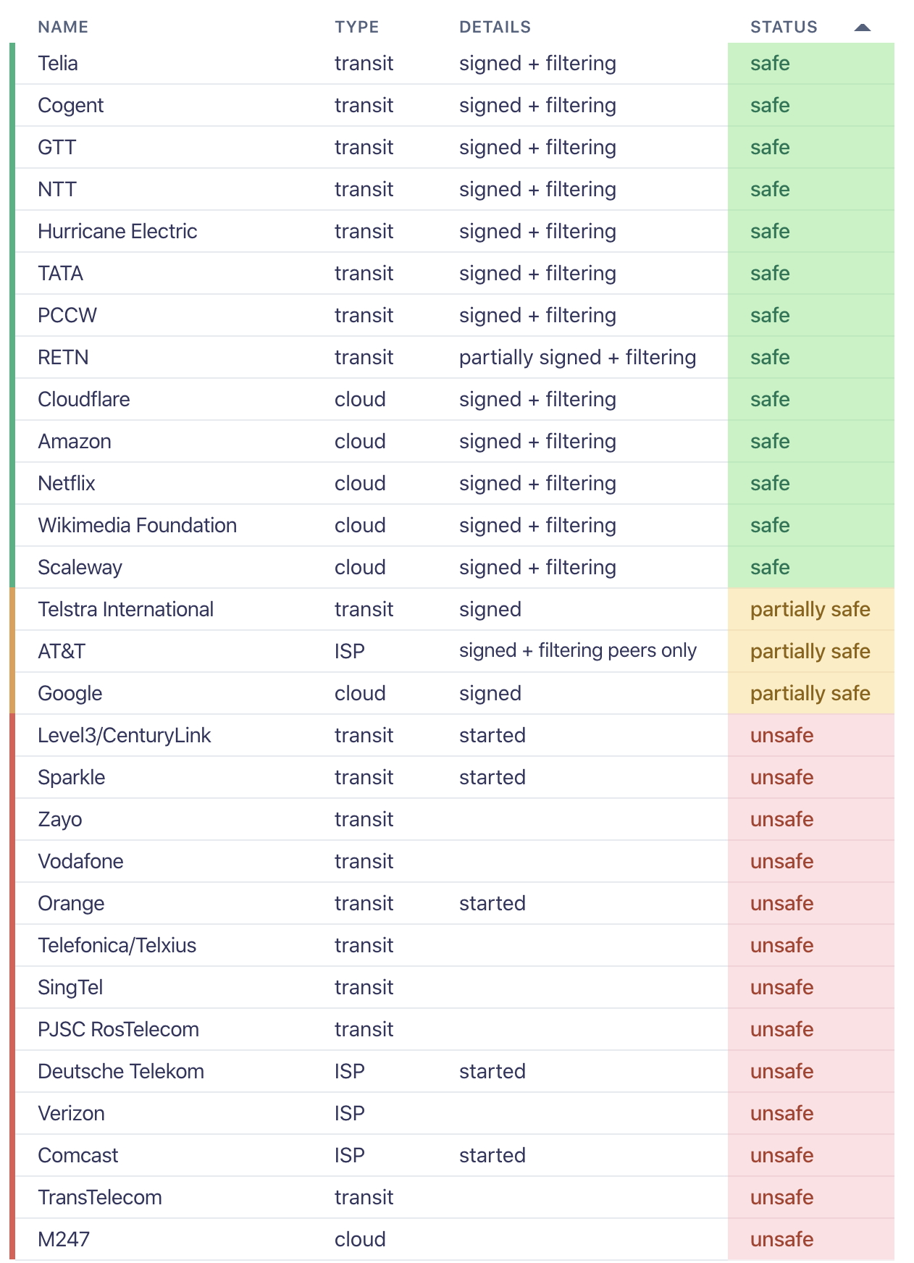
Task: Click the M247 row name
Action: coord(64,1239)
